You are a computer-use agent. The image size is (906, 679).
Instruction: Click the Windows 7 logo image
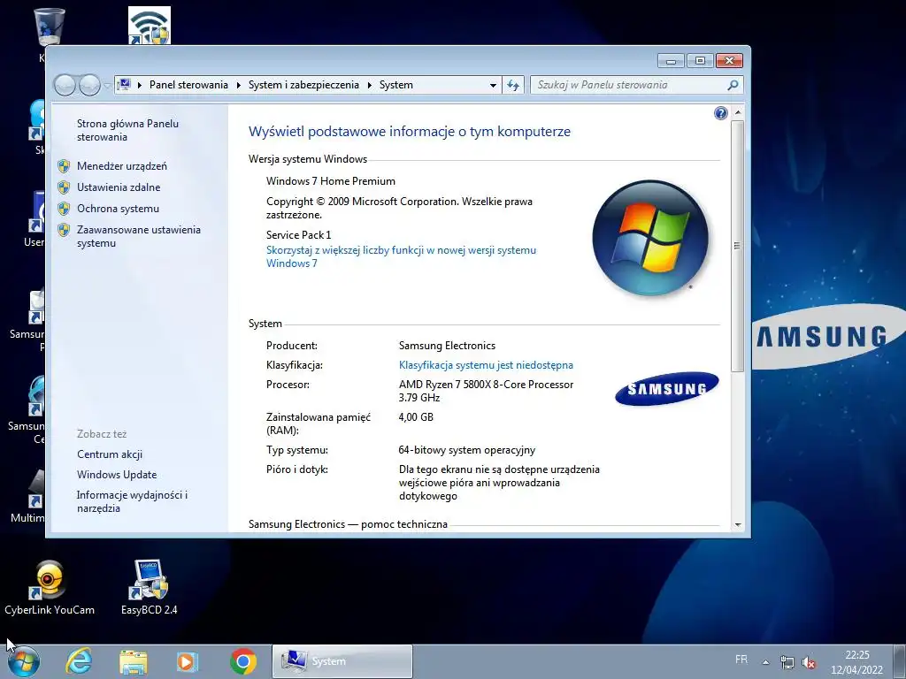tap(650, 238)
